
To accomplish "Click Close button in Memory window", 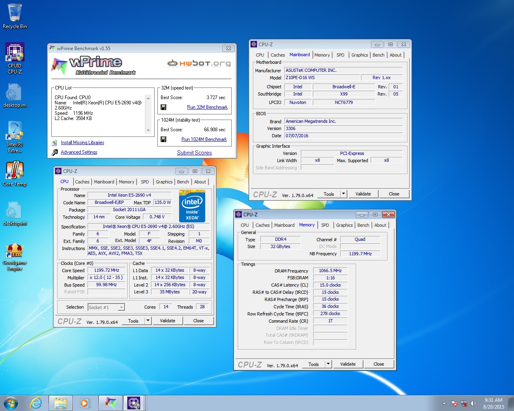I will pyautogui.click(x=379, y=364).
